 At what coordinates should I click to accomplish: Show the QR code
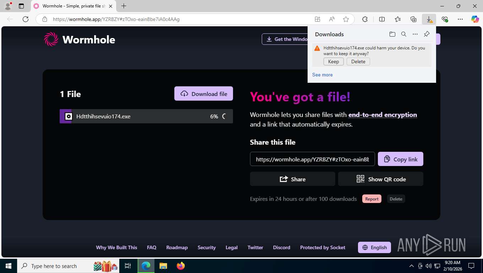pos(381,179)
